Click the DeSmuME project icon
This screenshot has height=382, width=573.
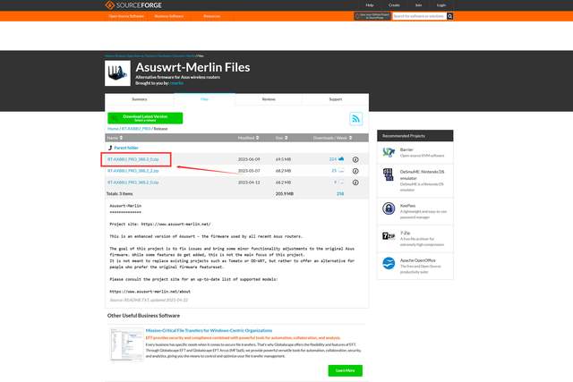[x=388, y=174]
